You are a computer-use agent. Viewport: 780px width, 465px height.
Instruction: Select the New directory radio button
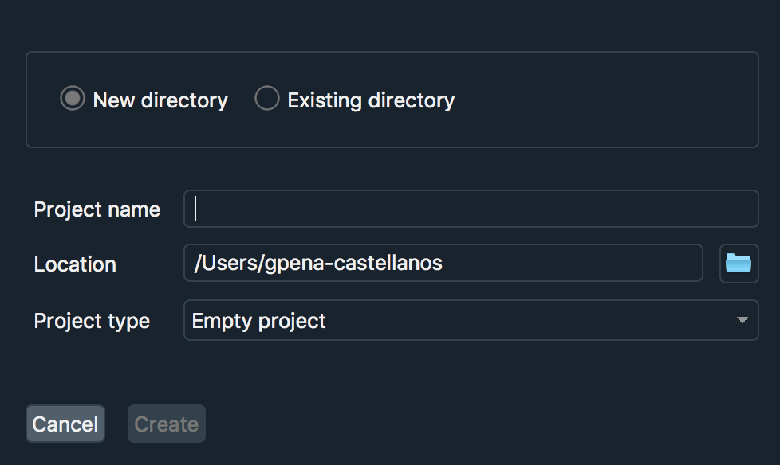click(73, 99)
